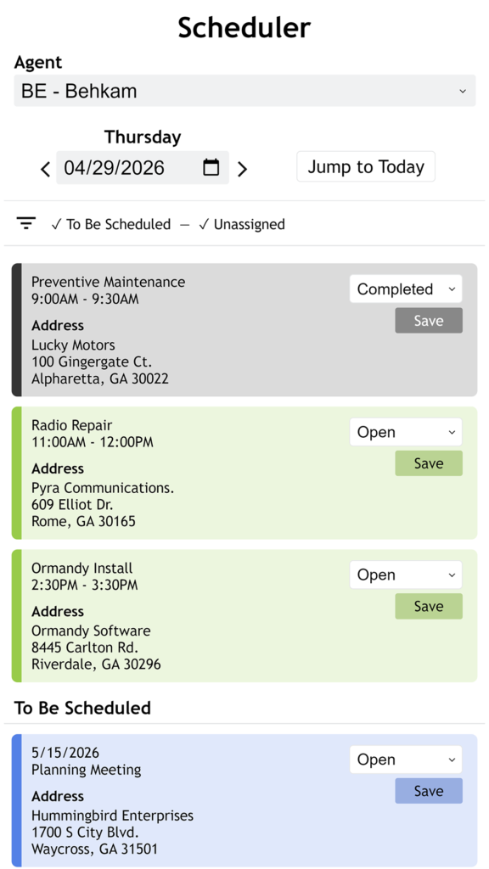Toggle the To Be Scheduled filter
The height and width of the screenshot is (869, 489).
(111, 224)
